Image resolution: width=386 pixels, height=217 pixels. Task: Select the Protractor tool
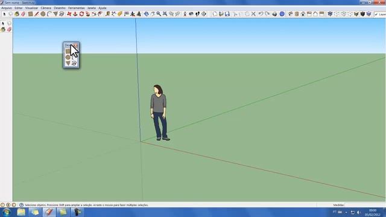[120, 14]
